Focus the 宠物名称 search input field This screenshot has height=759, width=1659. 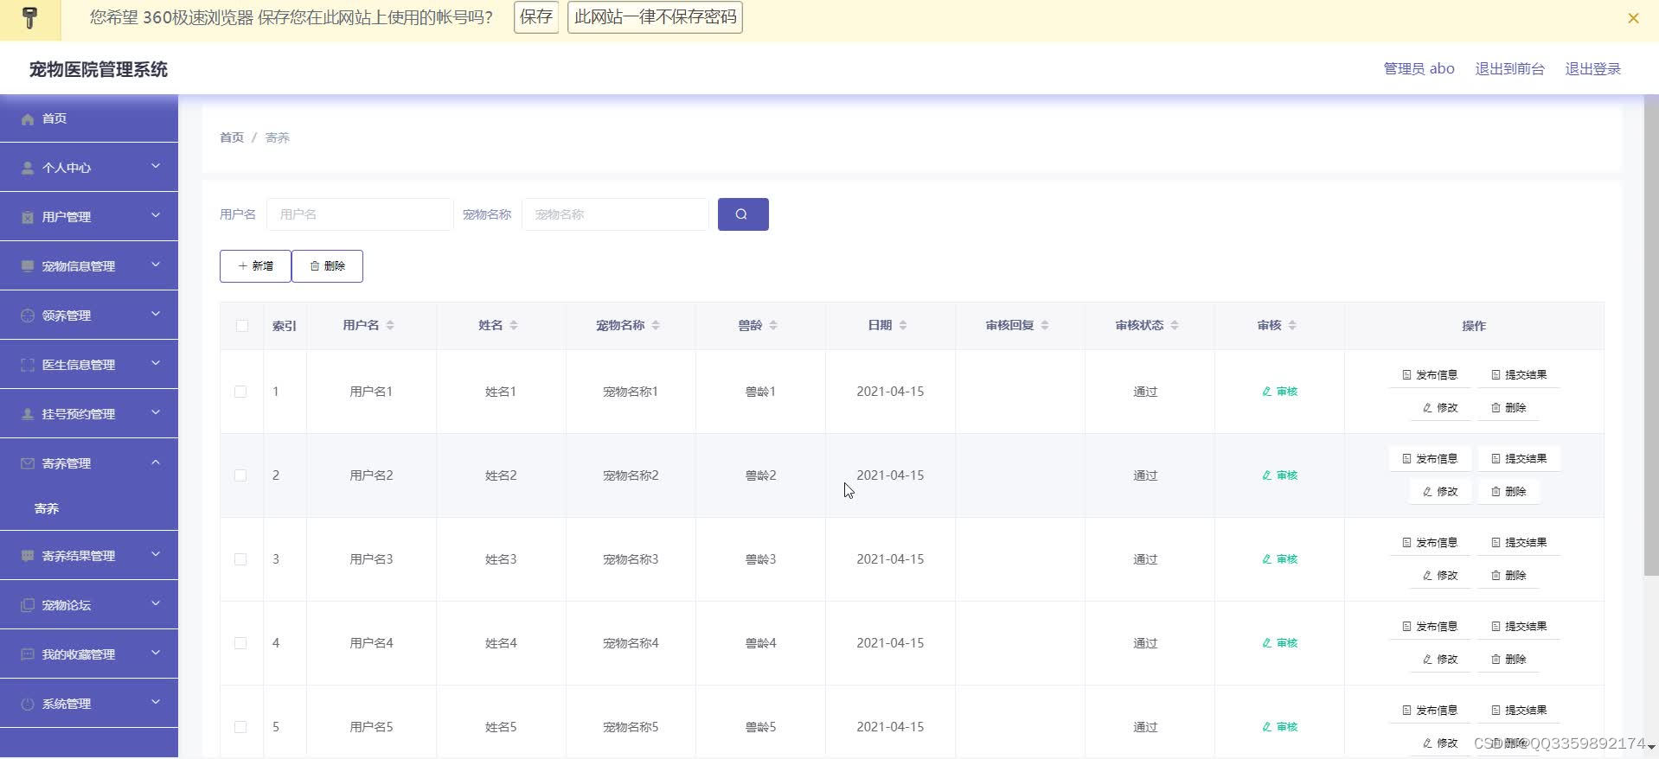tap(615, 214)
